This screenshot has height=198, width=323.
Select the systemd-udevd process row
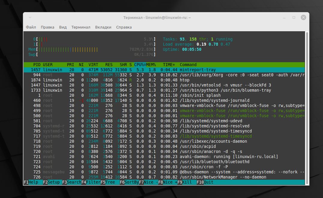pyautogui.click(x=164, y=121)
